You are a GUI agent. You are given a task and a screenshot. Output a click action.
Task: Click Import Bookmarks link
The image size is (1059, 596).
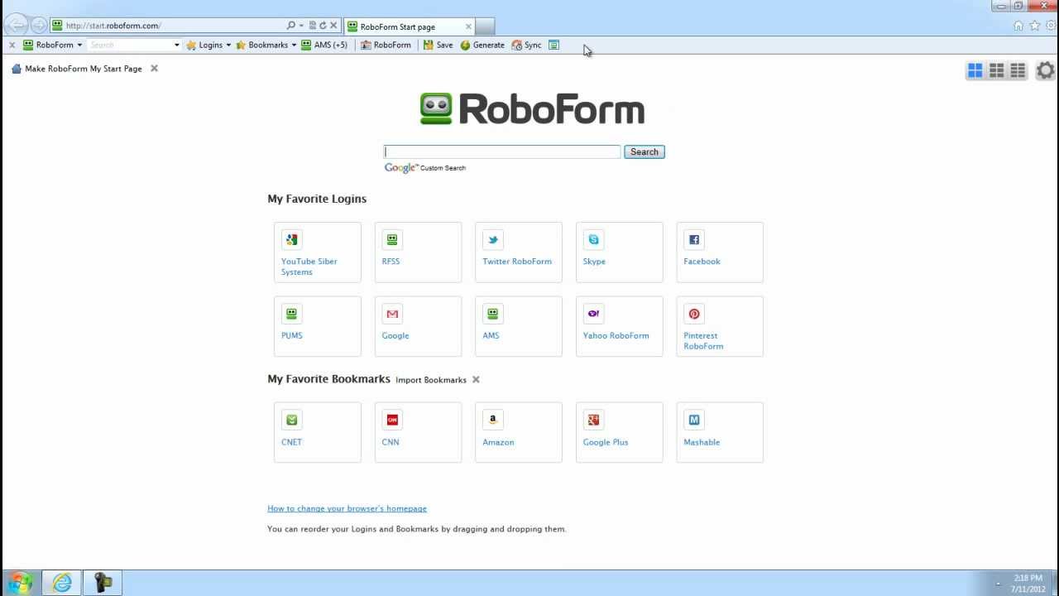coord(431,380)
